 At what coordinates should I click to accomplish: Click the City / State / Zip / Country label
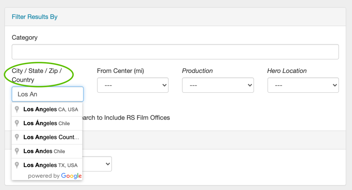coord(37,75)
